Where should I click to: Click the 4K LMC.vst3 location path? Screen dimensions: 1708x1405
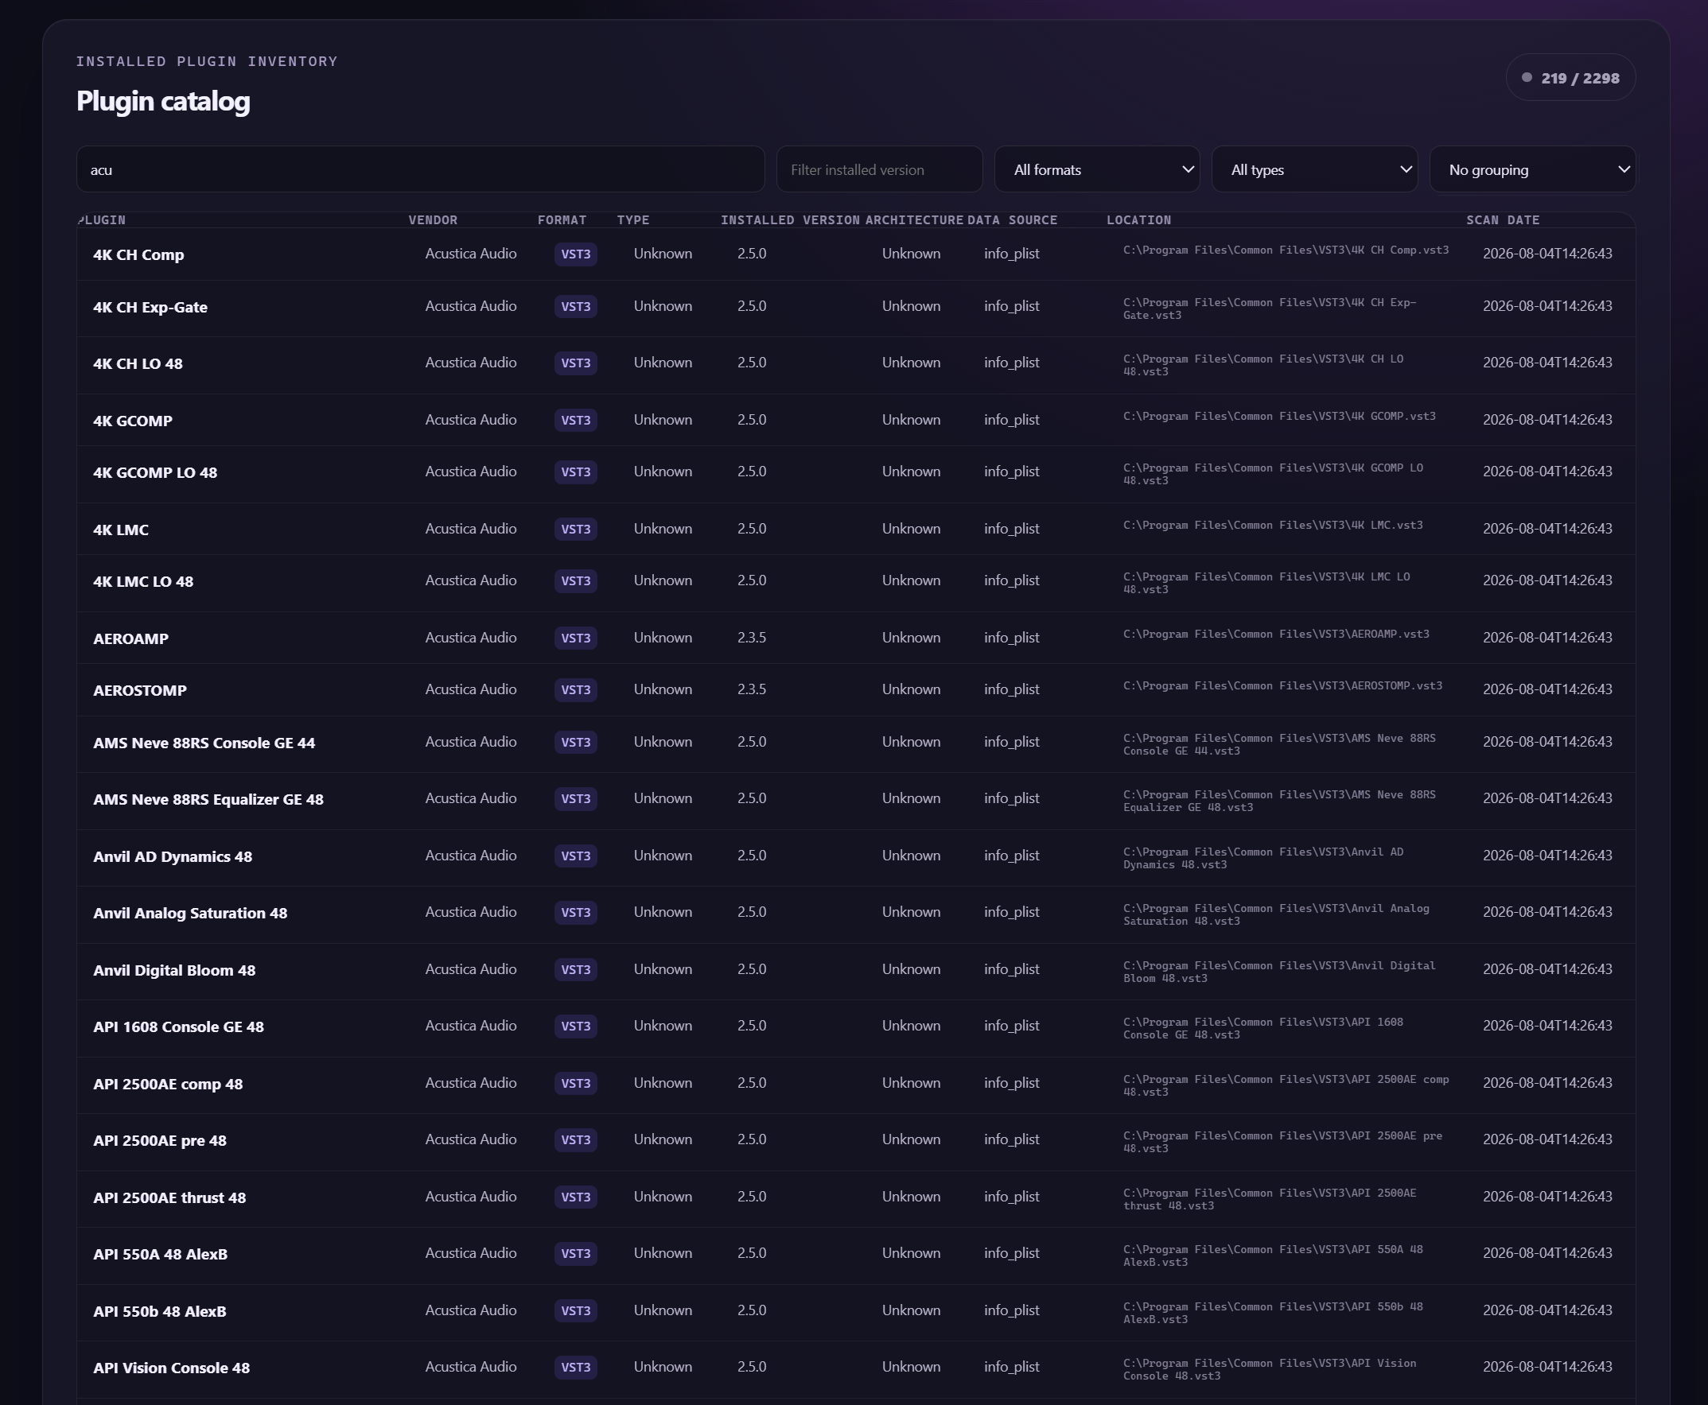[x=1273, y=526]
